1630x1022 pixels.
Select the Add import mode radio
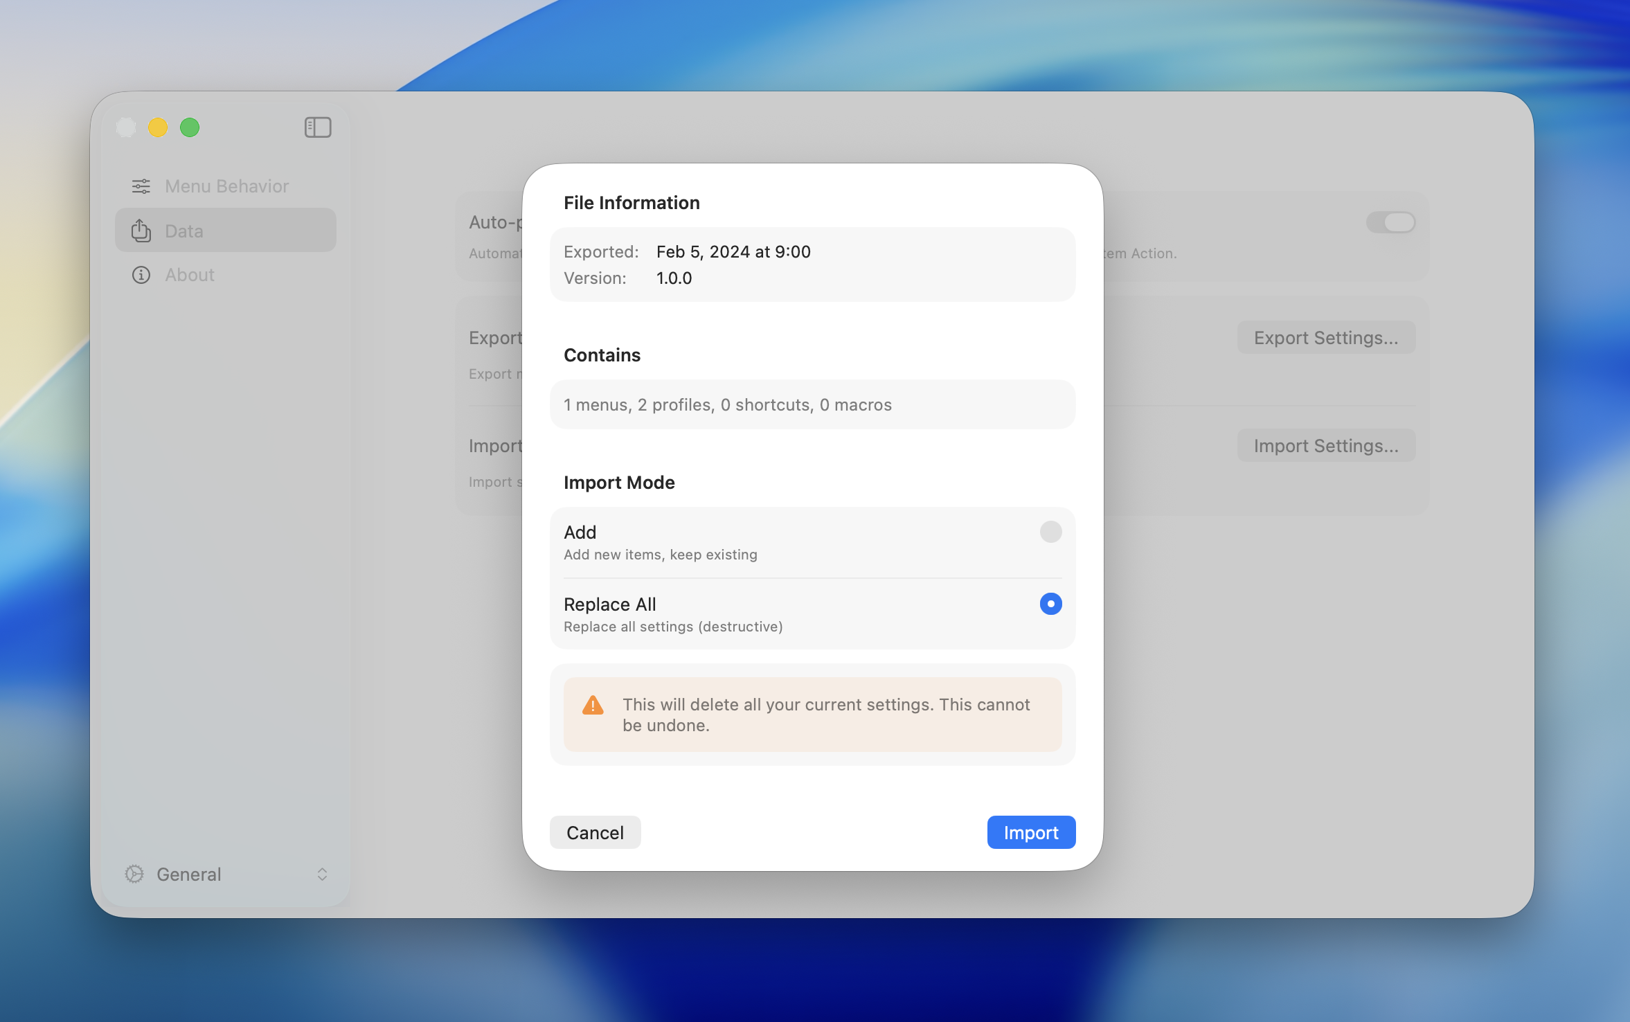[x=1050, y=532]
